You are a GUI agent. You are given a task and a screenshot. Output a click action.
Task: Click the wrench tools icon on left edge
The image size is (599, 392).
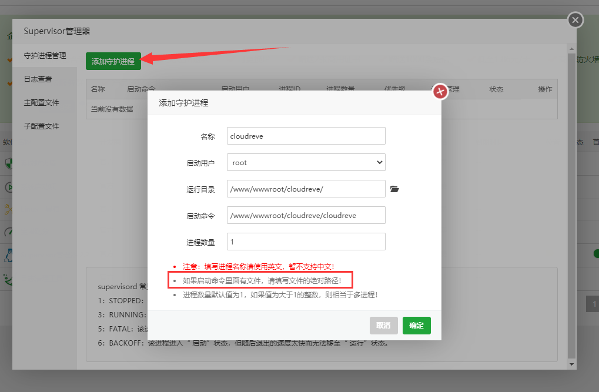coord(8,209)
